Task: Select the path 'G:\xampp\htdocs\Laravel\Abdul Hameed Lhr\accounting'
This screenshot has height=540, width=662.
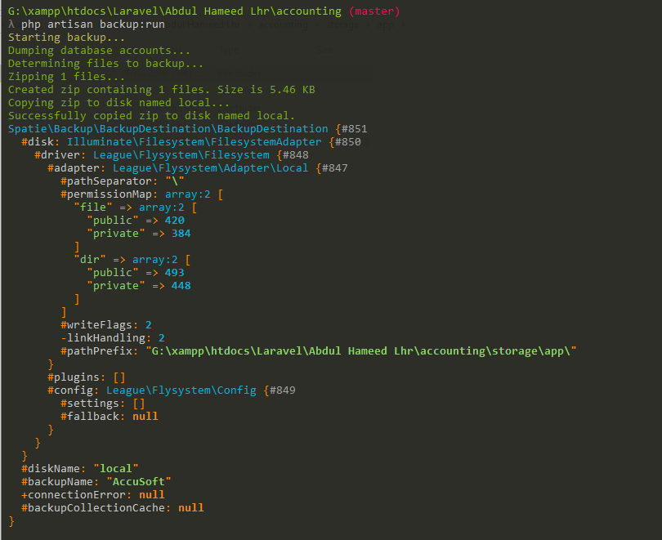Action: 172,11
